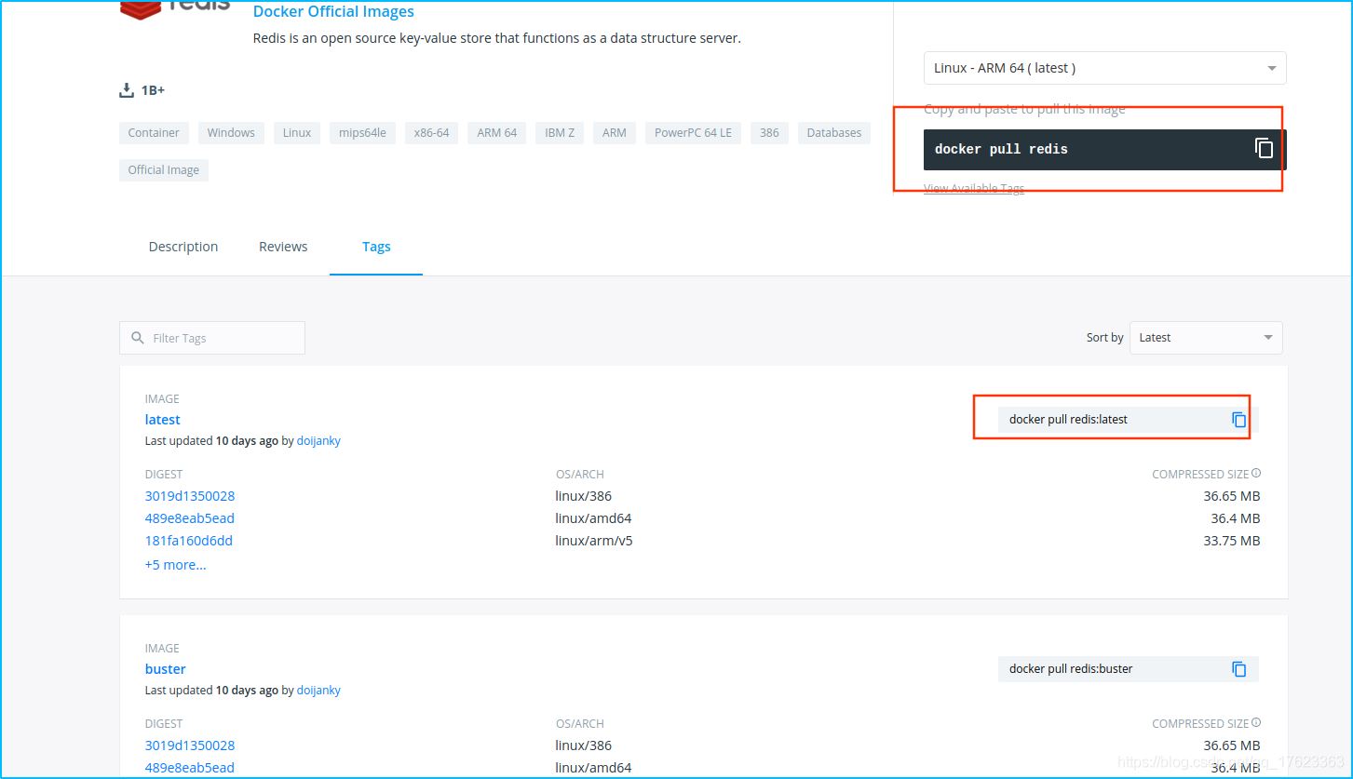Switch to the Description tab

coord(183,247)
